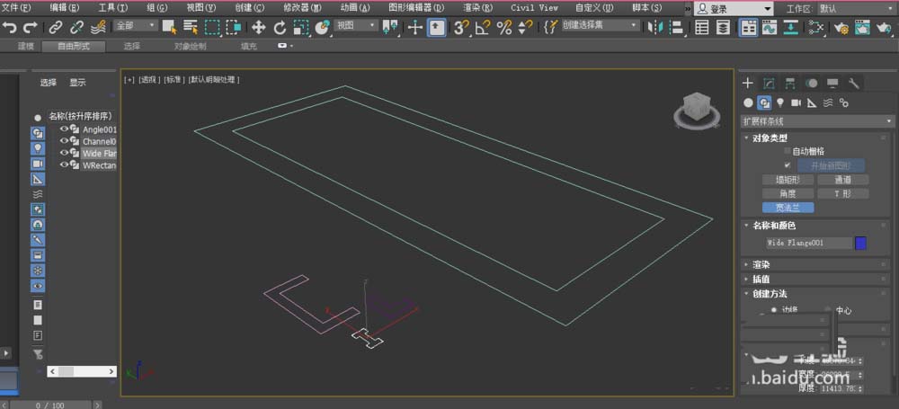Toggle visibility of WRectan object
This screenshot has width=899, height=409.
tap(64, 165)
